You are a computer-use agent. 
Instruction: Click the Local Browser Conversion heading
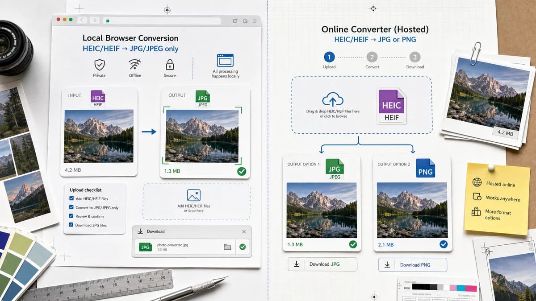[x=130, y=38]
